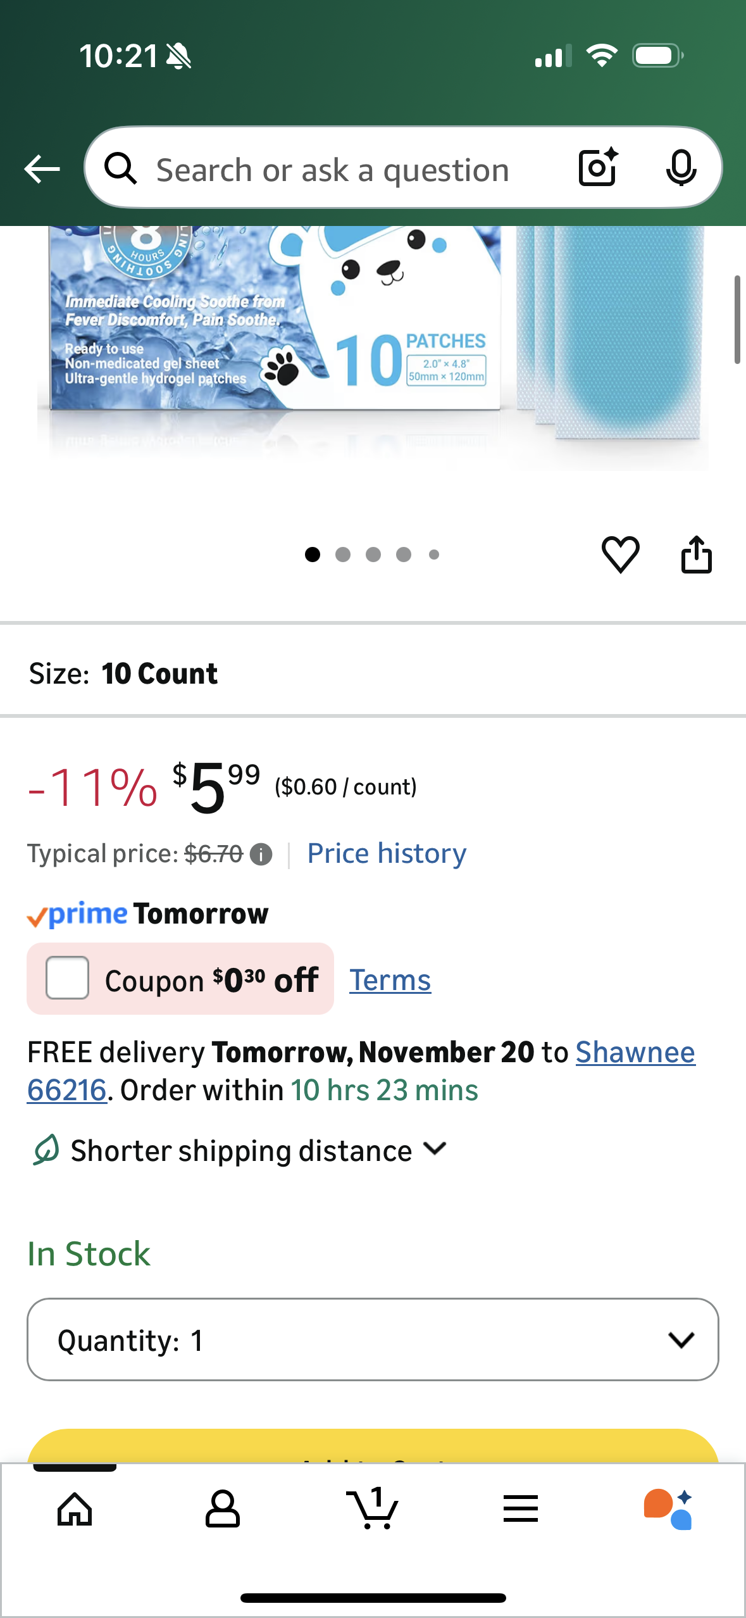Open the account profile tab
Image resolution: width=746 pixels, height=1618 pixels.
(223, 1509)
